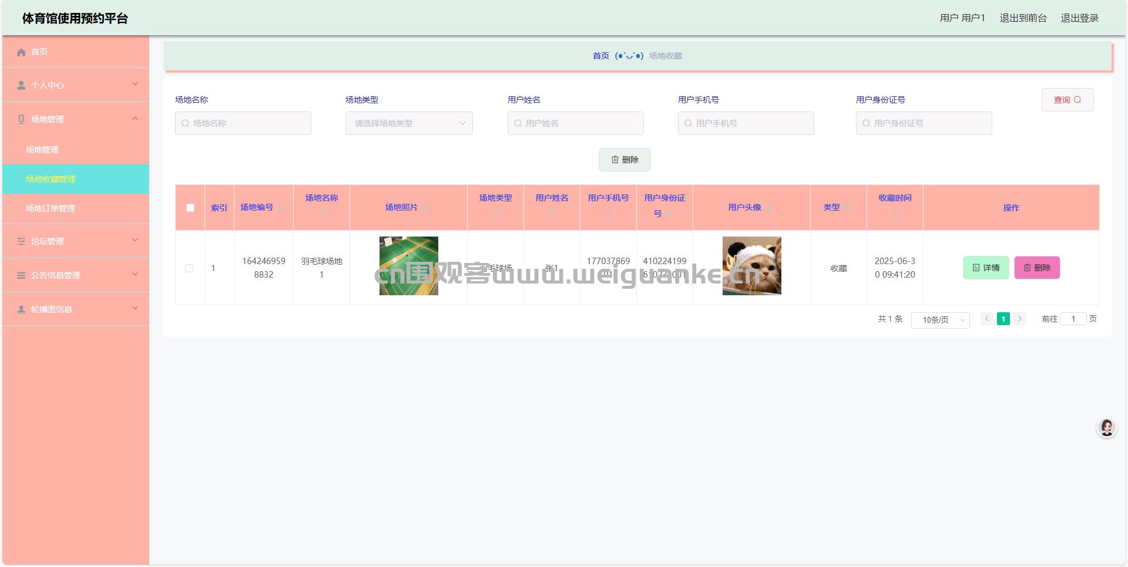Viewport: 1128px width, 567px height.
Task: Open 场地订单管理 in the sidebar
Action: coord(76,208)
